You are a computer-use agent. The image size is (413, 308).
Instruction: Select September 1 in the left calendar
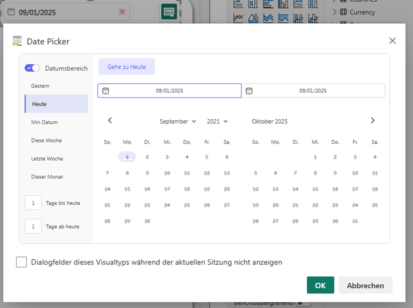[x=127, y=157]
